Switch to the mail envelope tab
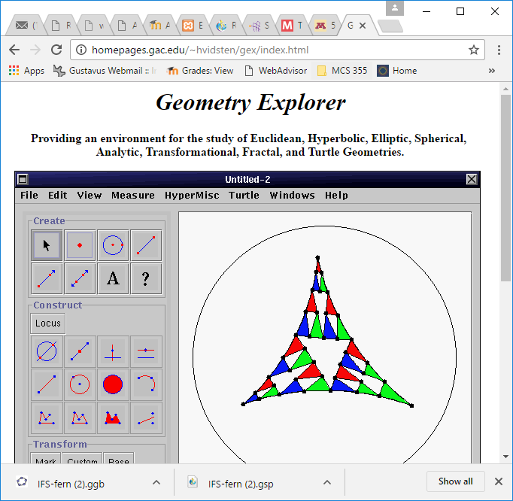The image size is (513, 501). pyautogui.click(x=26, y=26)
